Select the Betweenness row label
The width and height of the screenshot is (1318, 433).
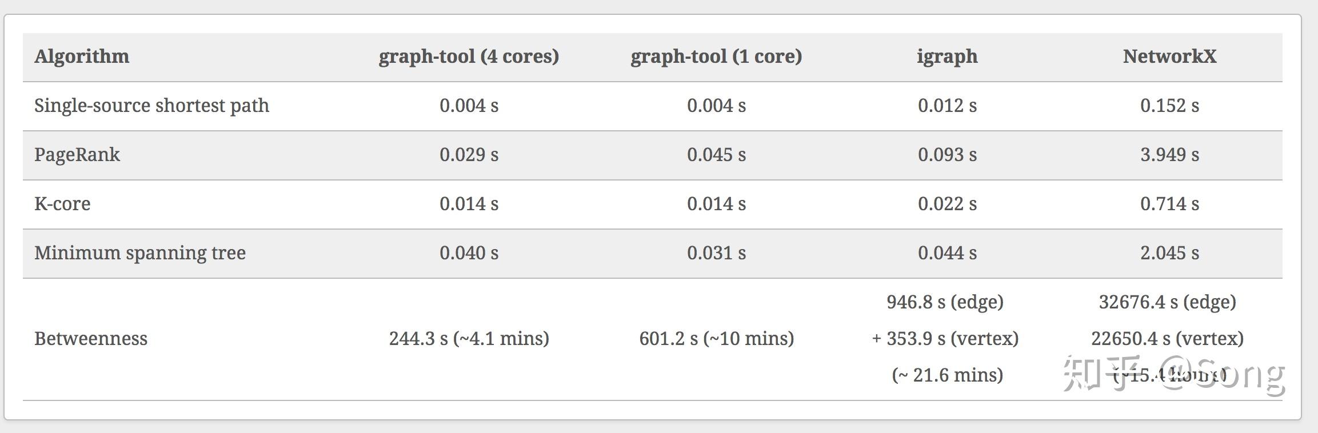[x=91, y=339]
